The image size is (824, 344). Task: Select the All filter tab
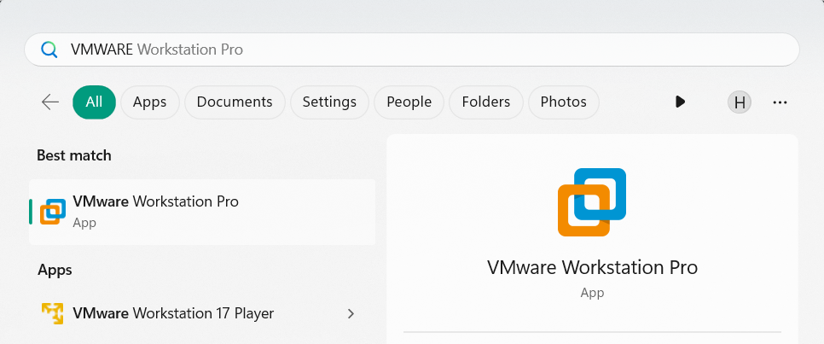pos(94,102)
